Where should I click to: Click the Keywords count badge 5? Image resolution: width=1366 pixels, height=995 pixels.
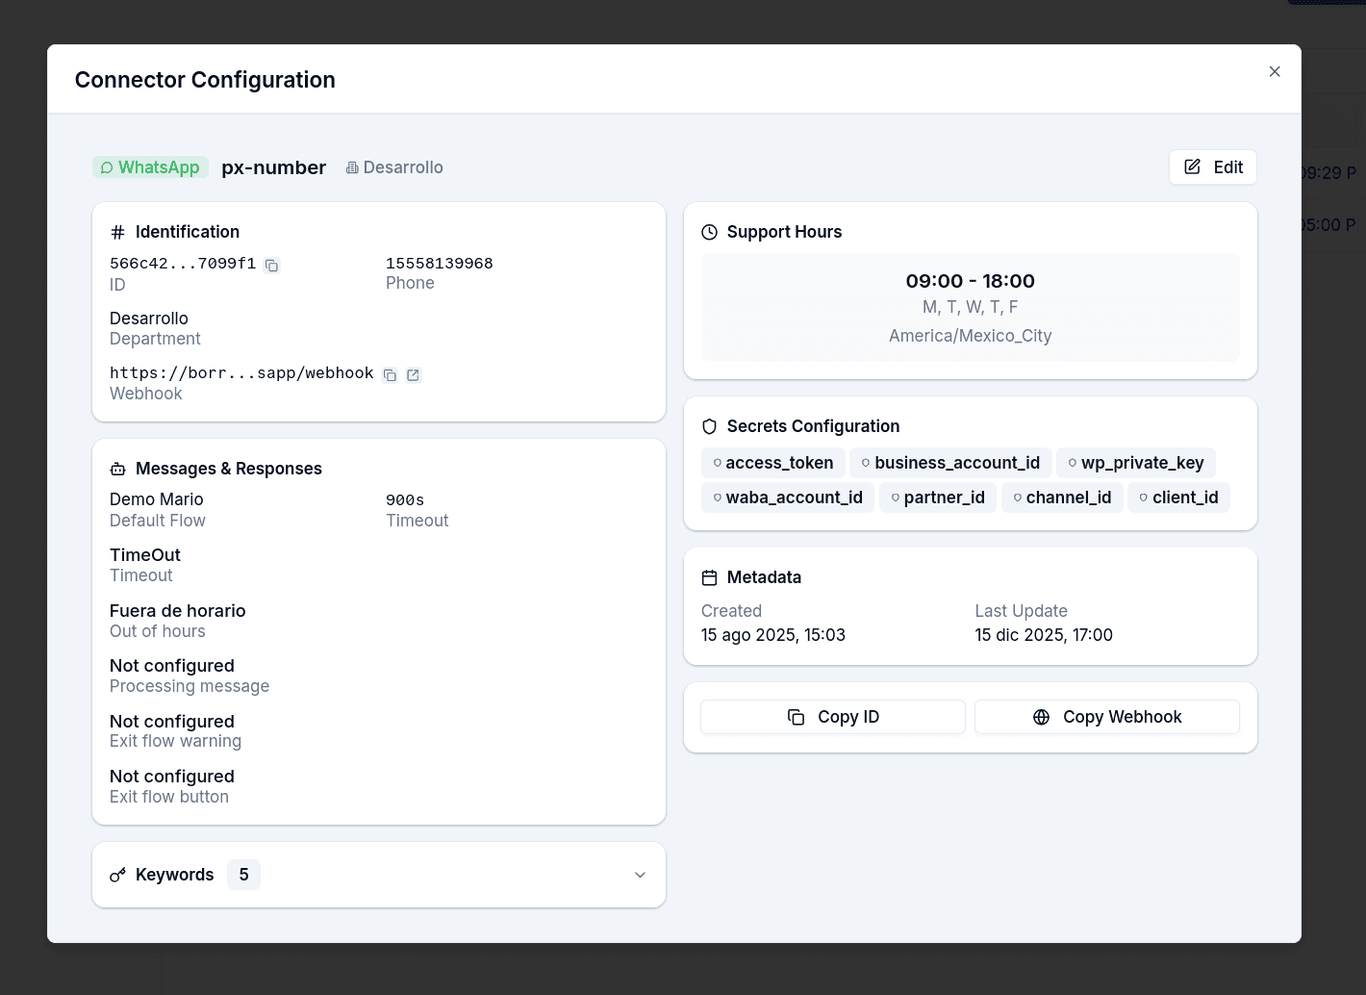244,875
